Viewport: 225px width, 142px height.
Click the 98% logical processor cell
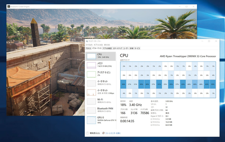(123, 84)
